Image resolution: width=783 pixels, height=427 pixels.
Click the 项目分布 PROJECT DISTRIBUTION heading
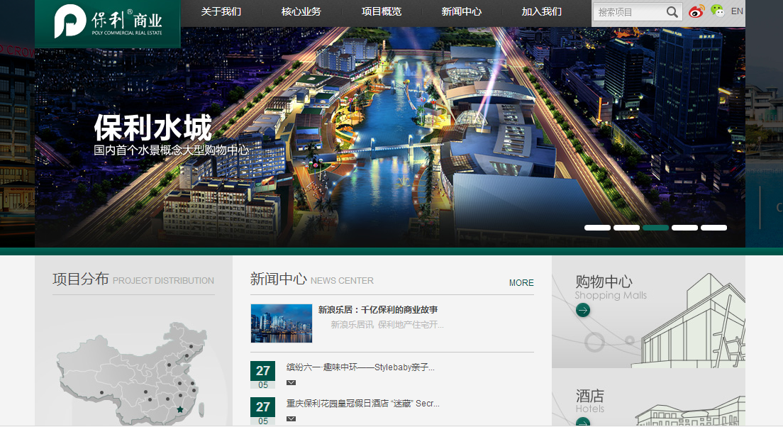point(133,279)
